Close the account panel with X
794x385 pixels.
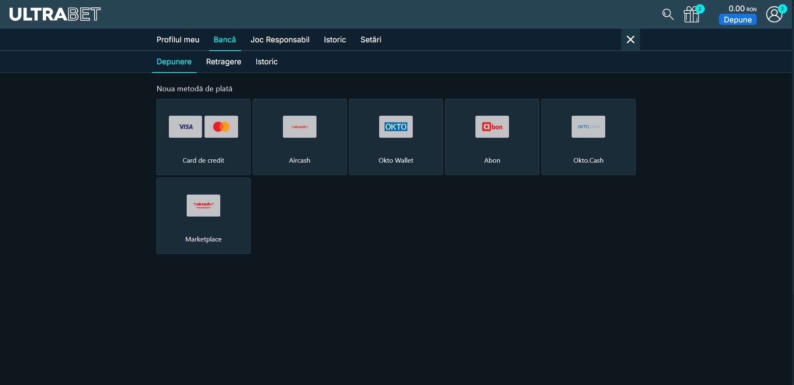pos(631,39)
